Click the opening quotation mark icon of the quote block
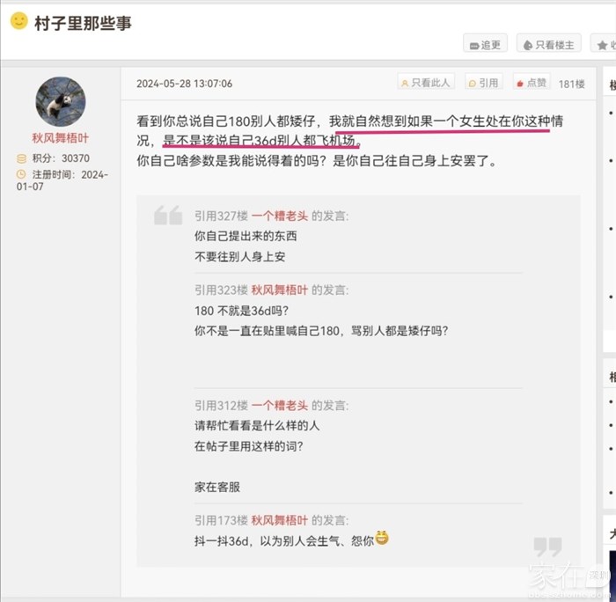 [x=168, y=216]
